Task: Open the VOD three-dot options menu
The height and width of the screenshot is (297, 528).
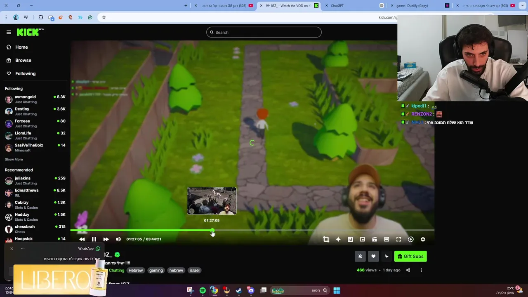Action: coord(421,270)
